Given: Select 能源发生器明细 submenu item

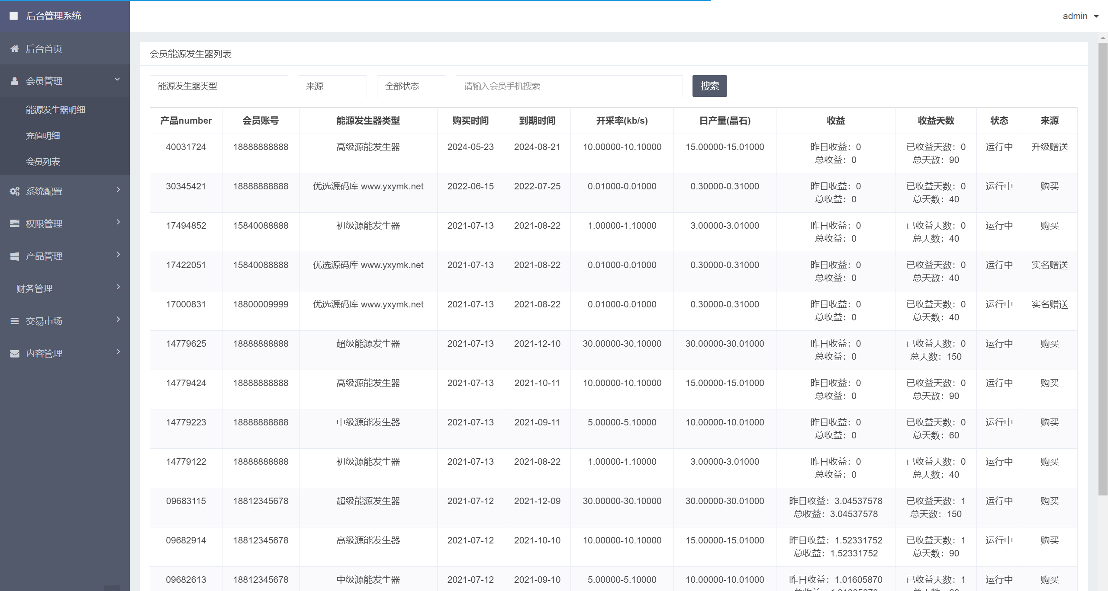Looking at the screenshot, I should [55, 110].
